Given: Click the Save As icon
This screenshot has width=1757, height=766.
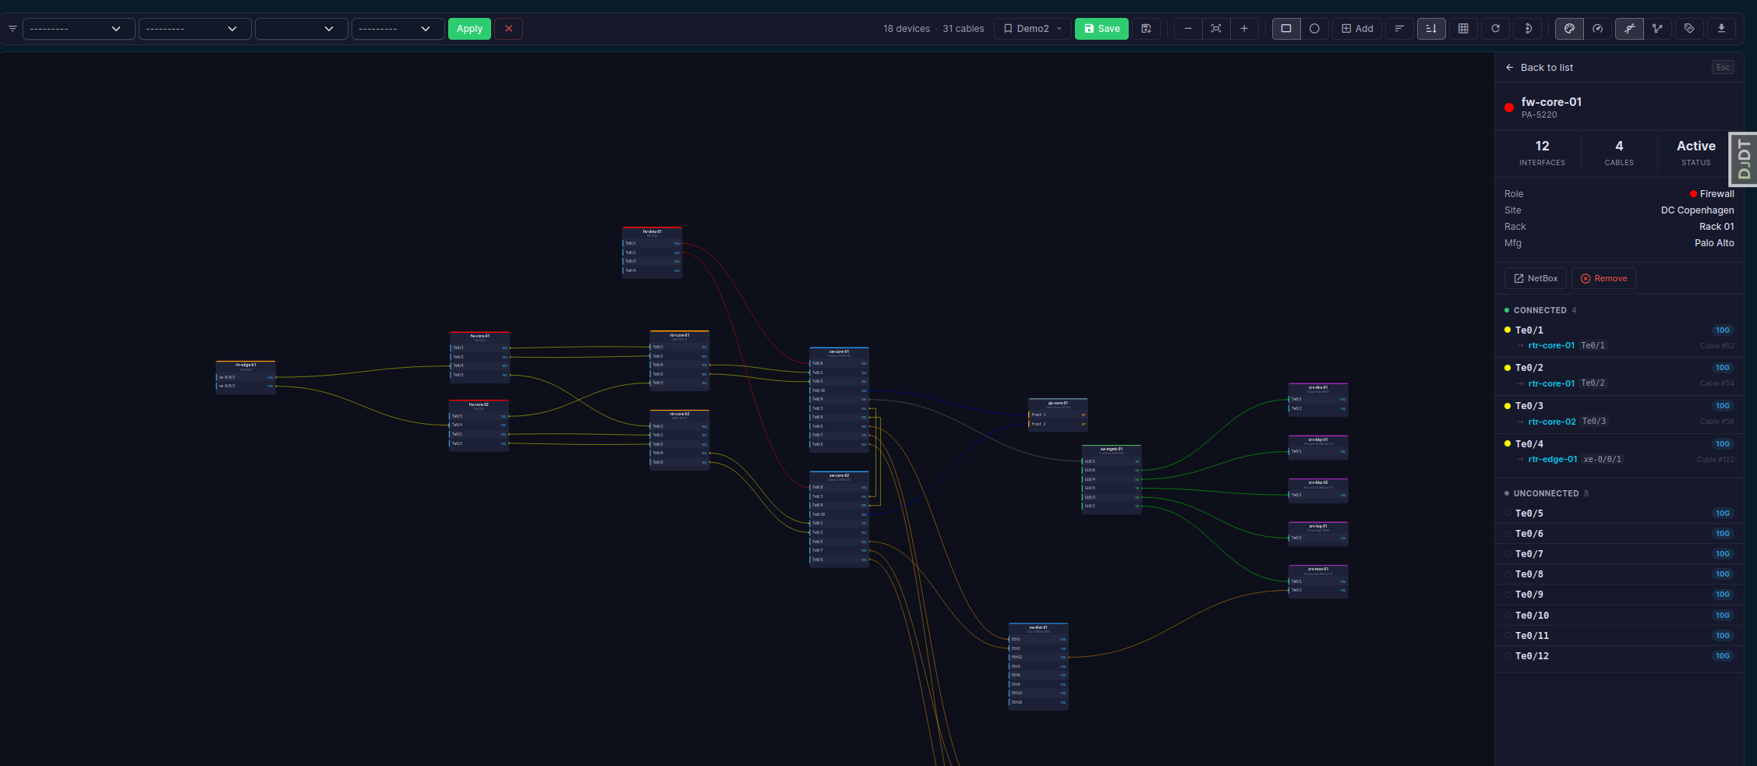Looking at the screenshot, I should [1146, 29].
